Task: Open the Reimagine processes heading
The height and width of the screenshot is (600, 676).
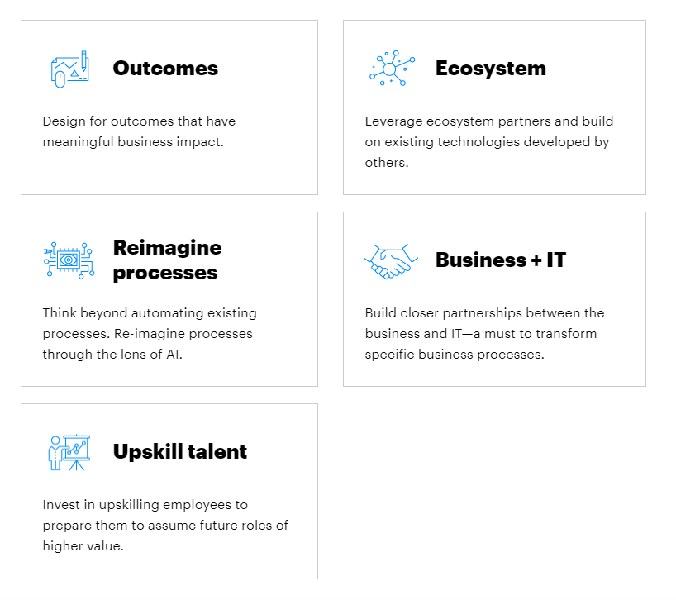Action: pyautogui.click(x=167, y=260)
